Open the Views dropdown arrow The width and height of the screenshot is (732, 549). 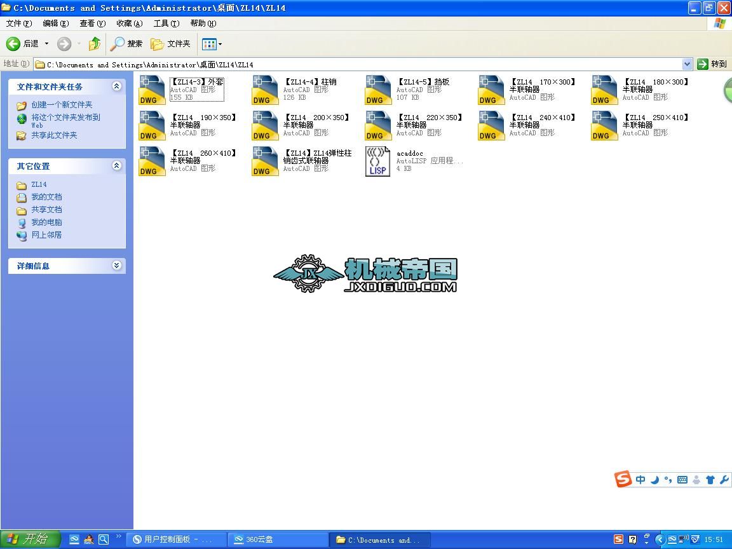point(220,44)
